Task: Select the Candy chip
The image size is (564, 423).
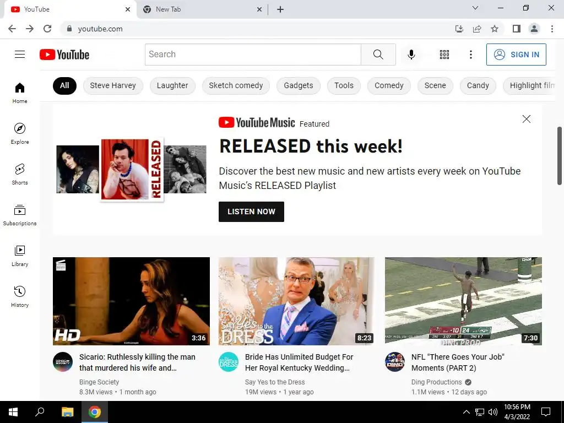Action: coord(478,85)
